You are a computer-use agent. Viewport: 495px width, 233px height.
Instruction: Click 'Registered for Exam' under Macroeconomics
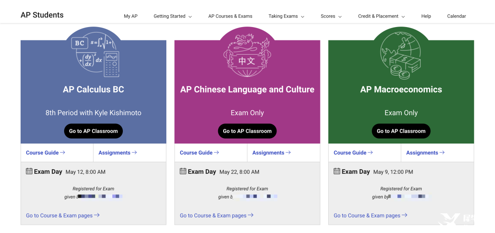click(x=401, y=189)
